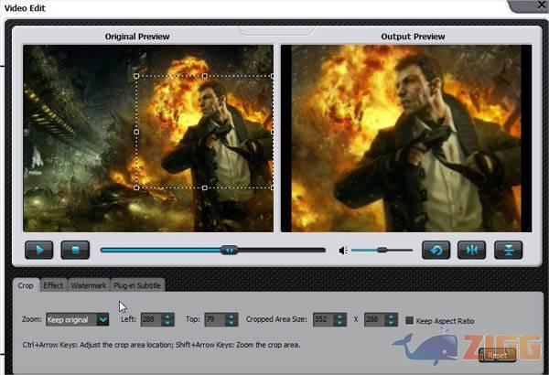Click the speaker volume icon
This screenshot has height=375, width=549.
pyautogui.click(x=342, y=250)
